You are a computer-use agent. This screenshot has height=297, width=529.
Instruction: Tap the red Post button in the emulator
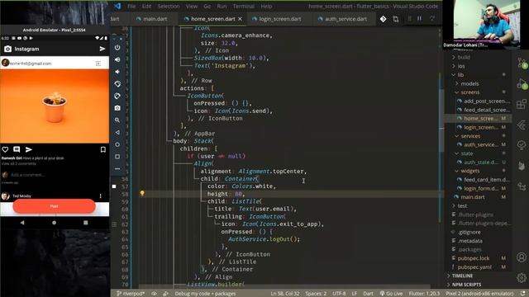pos(55,206)
